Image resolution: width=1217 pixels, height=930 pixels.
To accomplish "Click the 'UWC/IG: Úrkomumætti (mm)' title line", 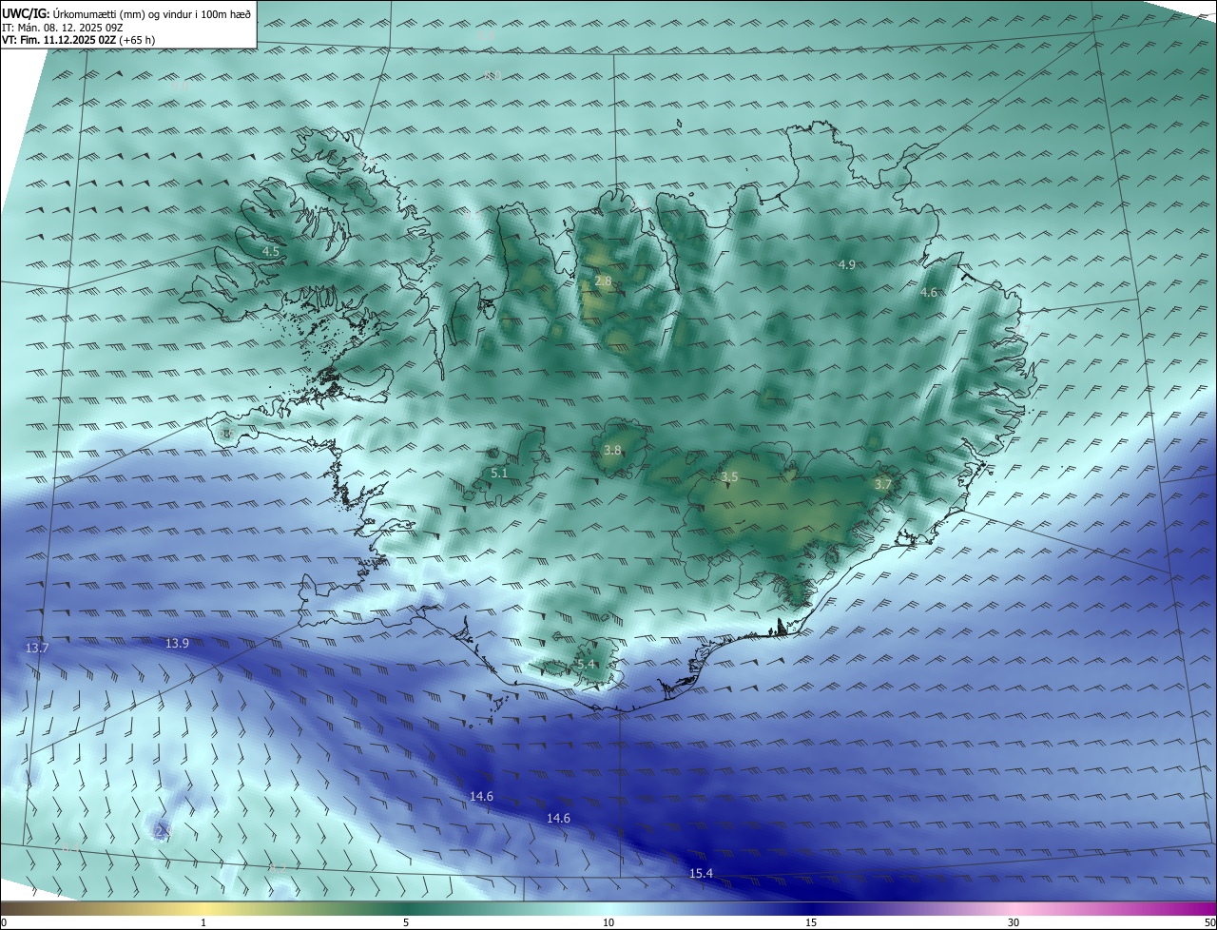I will click(x=126, y=12).
